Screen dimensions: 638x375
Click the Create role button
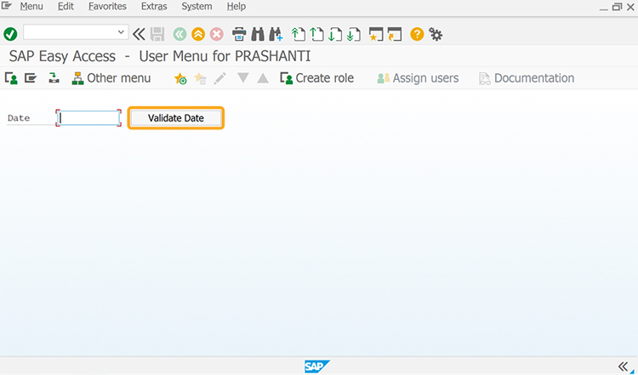pyautogui.click(x=317, y=78)
